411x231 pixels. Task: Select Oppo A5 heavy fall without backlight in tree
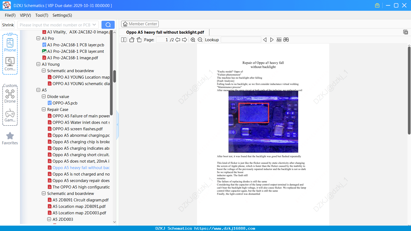tap(79, 167)
